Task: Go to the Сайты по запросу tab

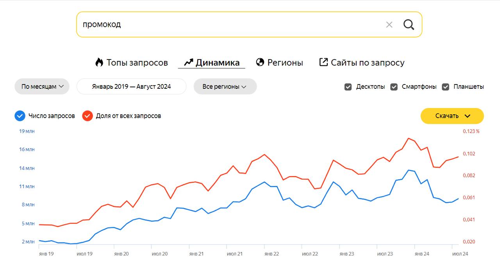Action: point(368,63)
